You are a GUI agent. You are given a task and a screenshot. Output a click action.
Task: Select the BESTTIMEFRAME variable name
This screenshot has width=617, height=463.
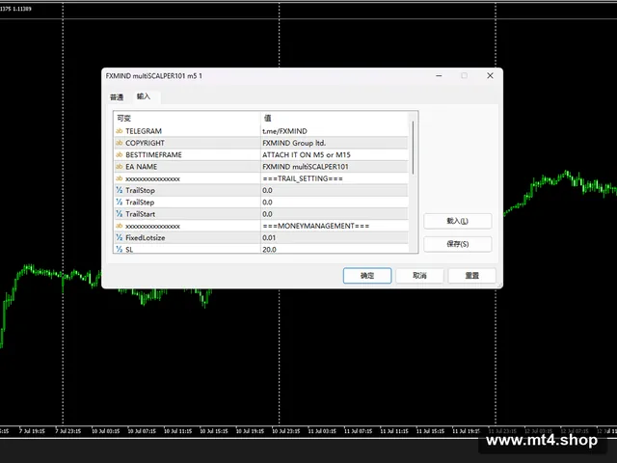(x=153, y=154)
